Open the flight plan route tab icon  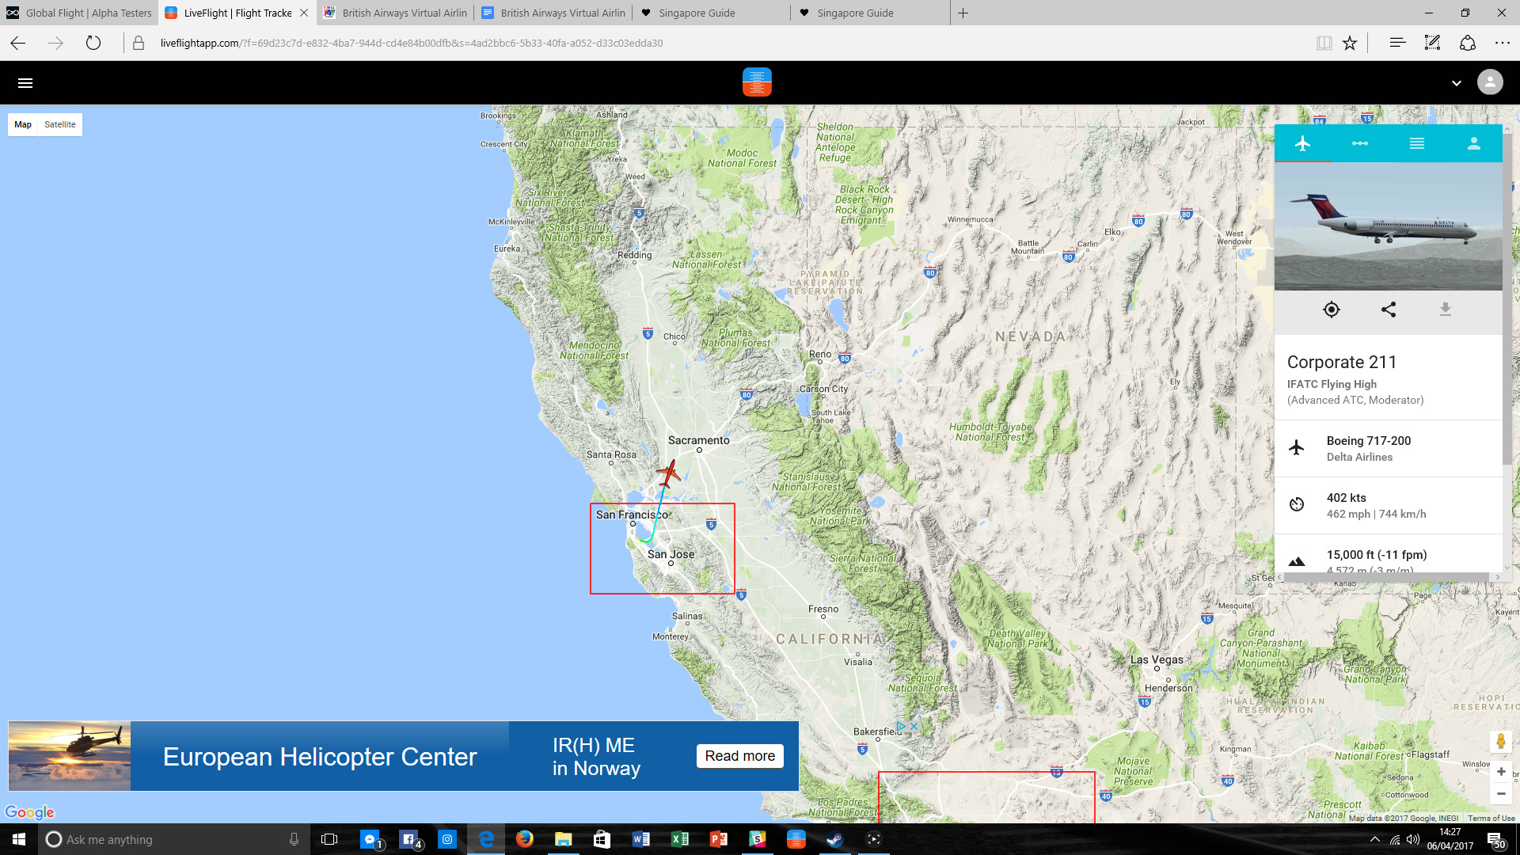pos(1359,143)
